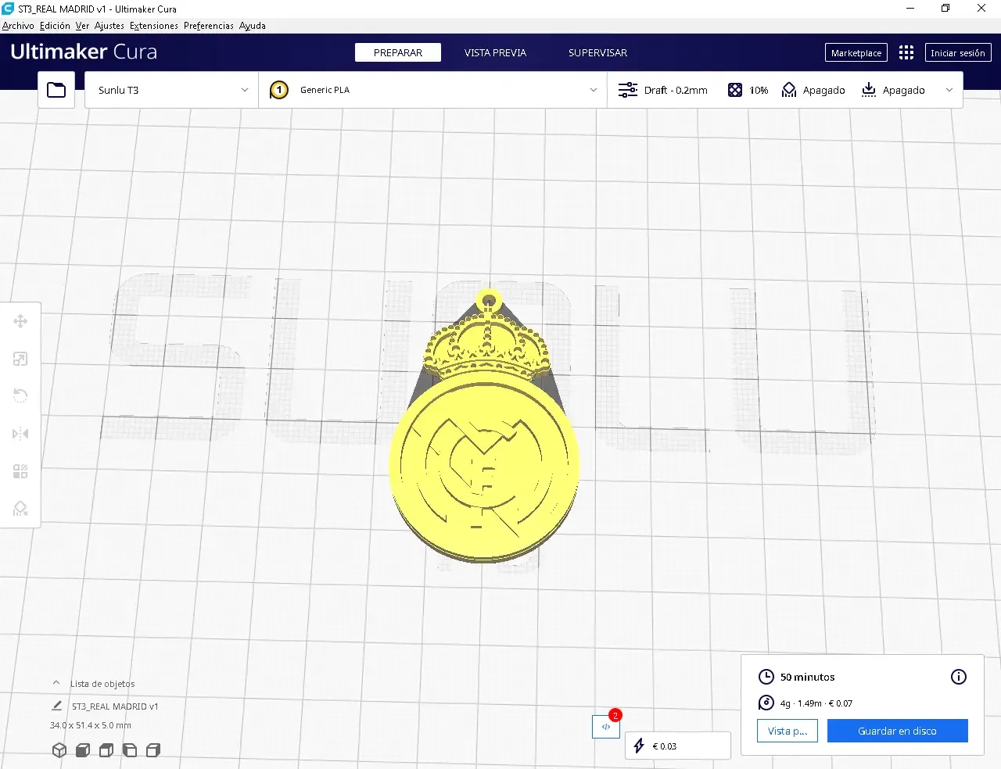This screenshot has height=769, width=1001.
Task: Open file folder icon button
Action: pos(56,90)
